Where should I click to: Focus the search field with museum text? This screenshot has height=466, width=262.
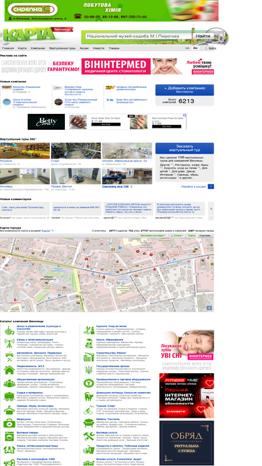click(138, 36)
